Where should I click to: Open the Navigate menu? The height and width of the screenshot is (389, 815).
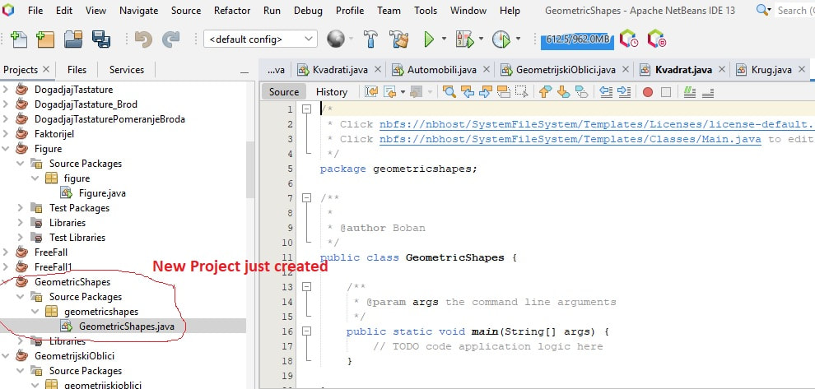click(x=139, y=11)
